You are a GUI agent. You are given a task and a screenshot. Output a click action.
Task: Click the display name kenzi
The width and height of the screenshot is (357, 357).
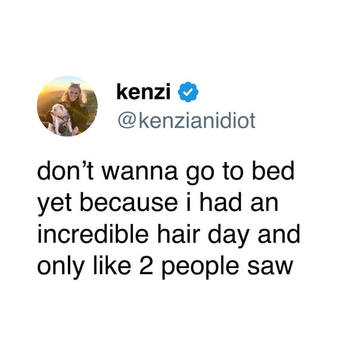point(143,92)
